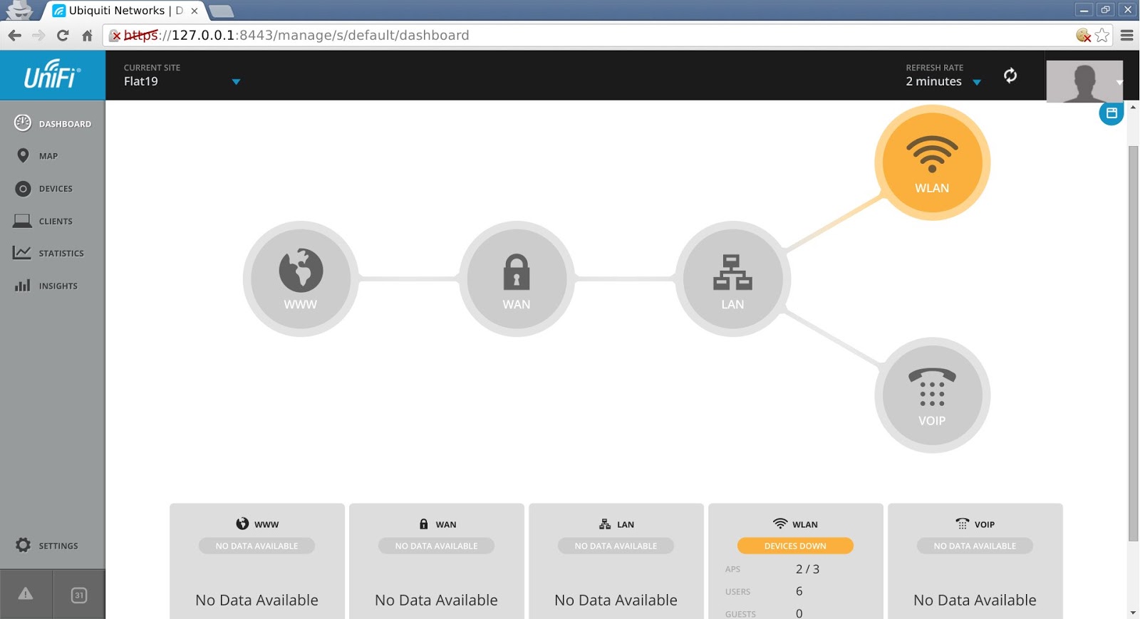Viewport: 1140px width, 619px height.
Task: Select the Map menu label
Action: coord(48,156)
